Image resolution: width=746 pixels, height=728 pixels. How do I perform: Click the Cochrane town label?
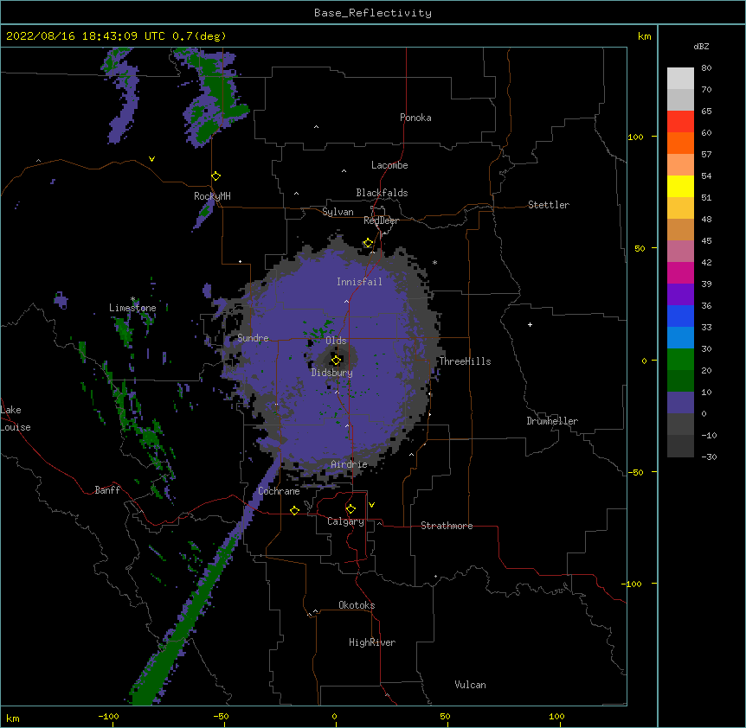click(x=279, y=491)
